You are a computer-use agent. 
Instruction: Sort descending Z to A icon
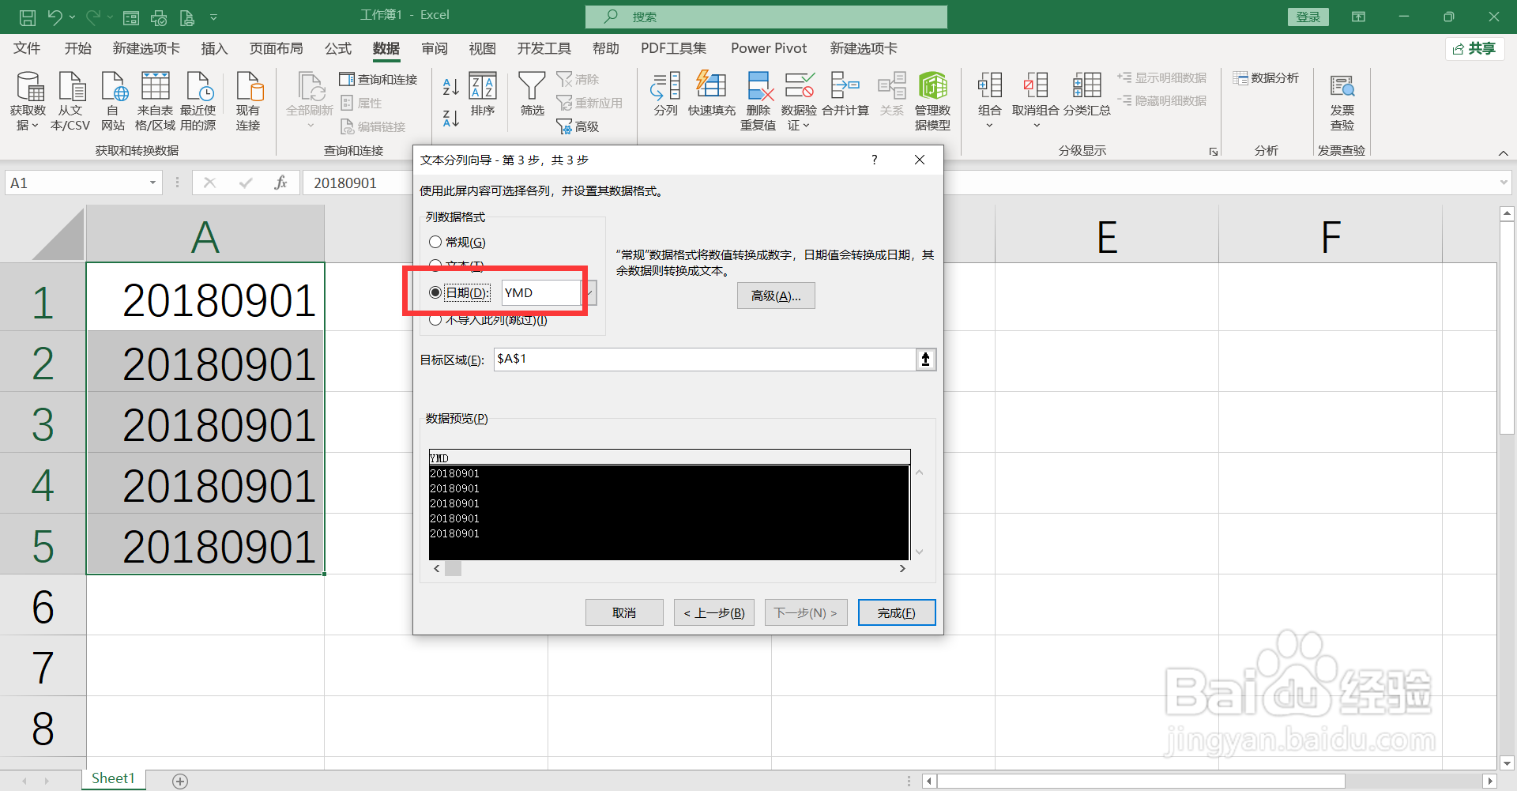[x=451, y=118]
